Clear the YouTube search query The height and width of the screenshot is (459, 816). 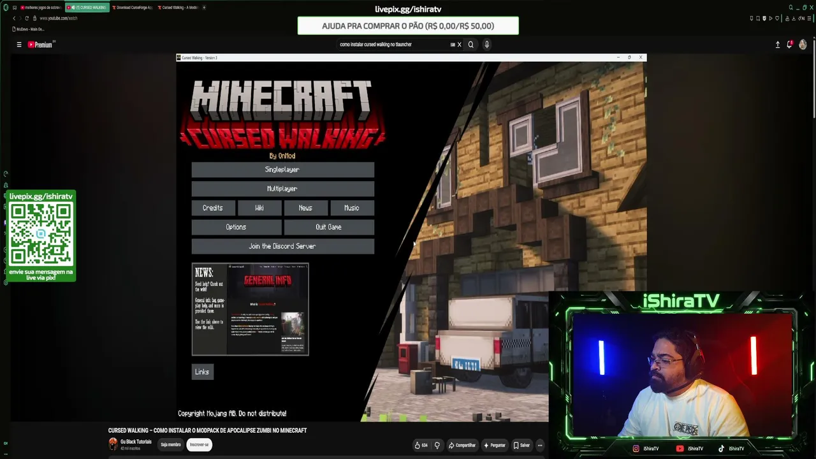459,45
